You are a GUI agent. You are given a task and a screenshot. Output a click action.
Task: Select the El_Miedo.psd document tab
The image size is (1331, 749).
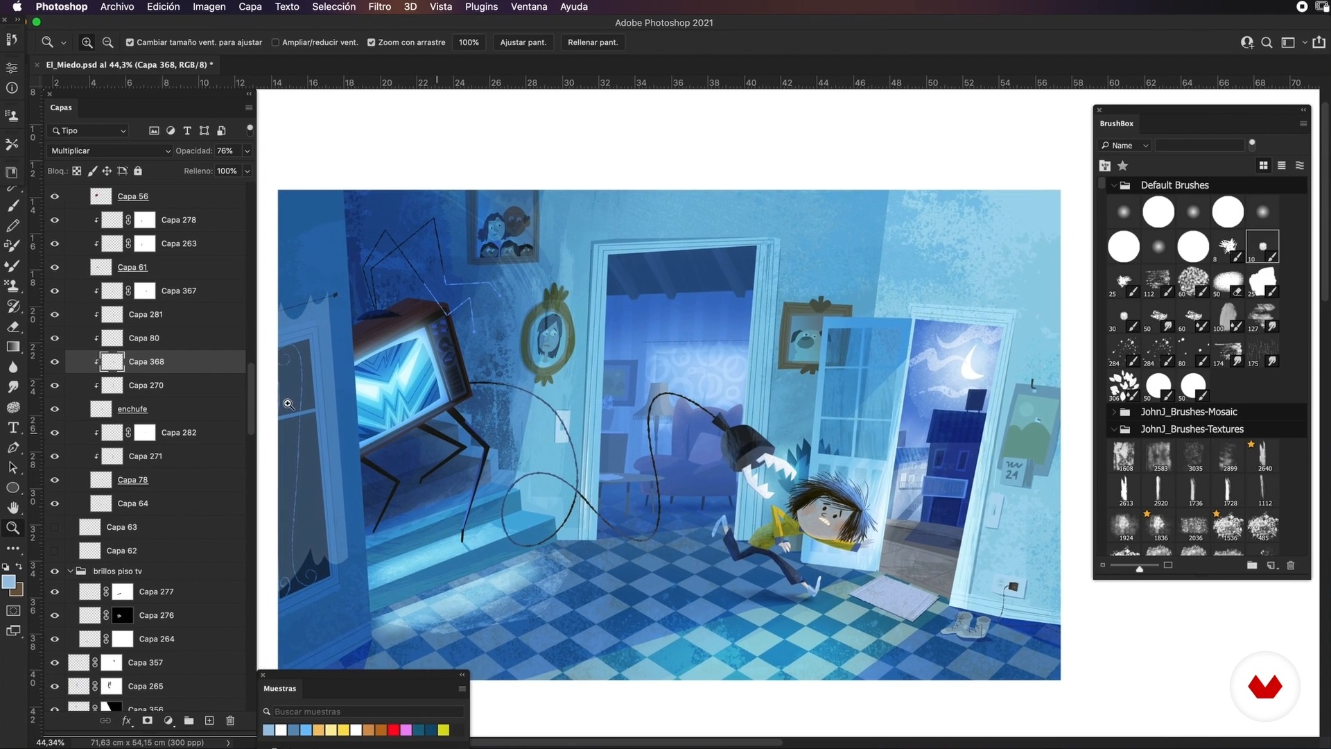(129, 64)
